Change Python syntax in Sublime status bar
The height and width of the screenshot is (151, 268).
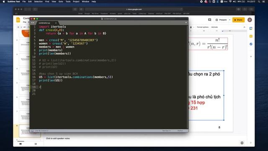coord(180,130)
